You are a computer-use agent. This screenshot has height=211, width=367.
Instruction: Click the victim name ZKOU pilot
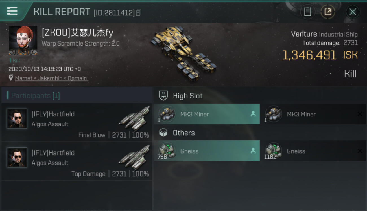pos(77,33)
